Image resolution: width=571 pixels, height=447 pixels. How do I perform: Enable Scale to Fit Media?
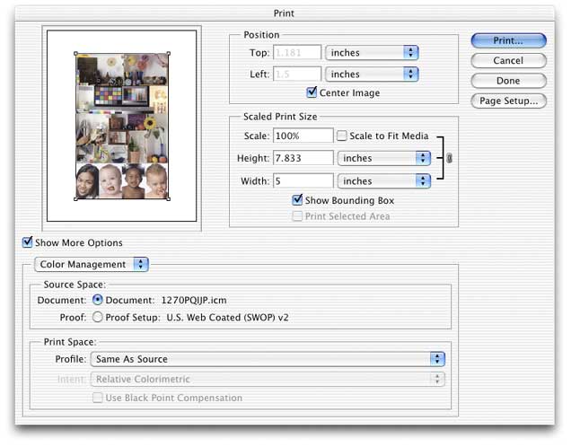341,136
